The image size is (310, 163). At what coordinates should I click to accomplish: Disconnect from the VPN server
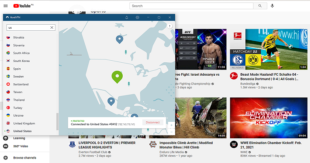tap(153, 123)
